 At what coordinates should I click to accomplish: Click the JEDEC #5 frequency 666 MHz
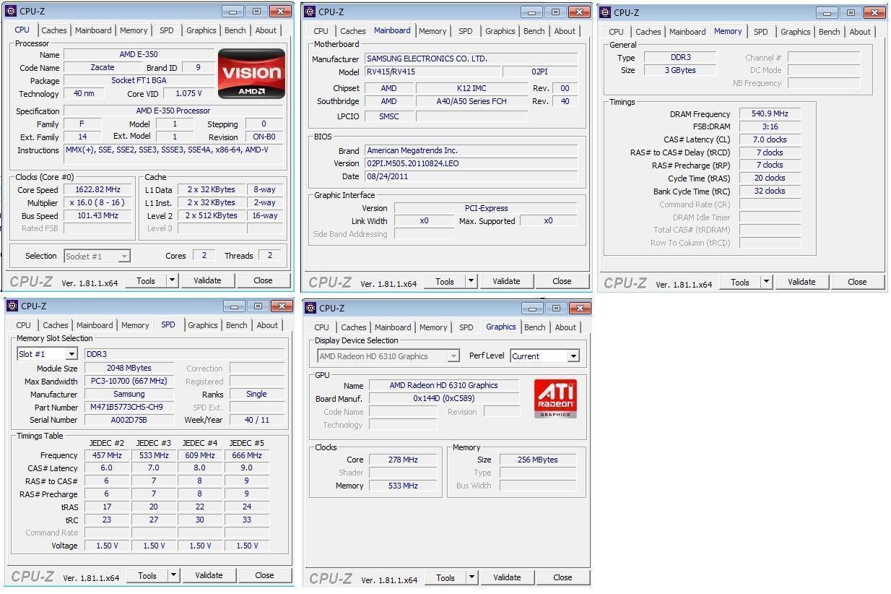tap(247, 455)
